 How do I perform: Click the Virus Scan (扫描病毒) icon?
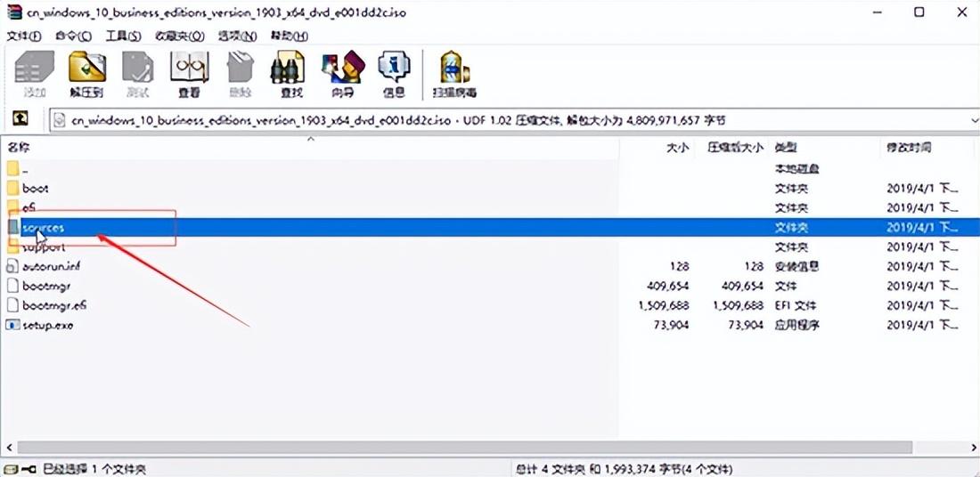[x=454, y=68]
